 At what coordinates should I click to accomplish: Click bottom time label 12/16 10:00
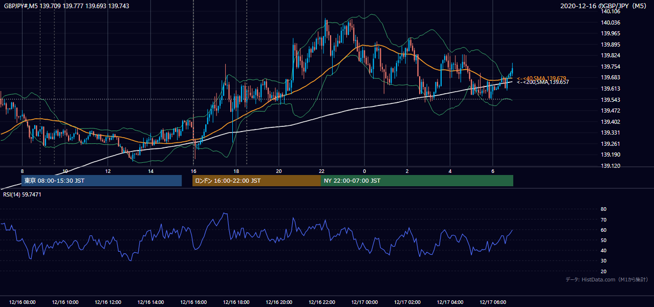(66, 302)
